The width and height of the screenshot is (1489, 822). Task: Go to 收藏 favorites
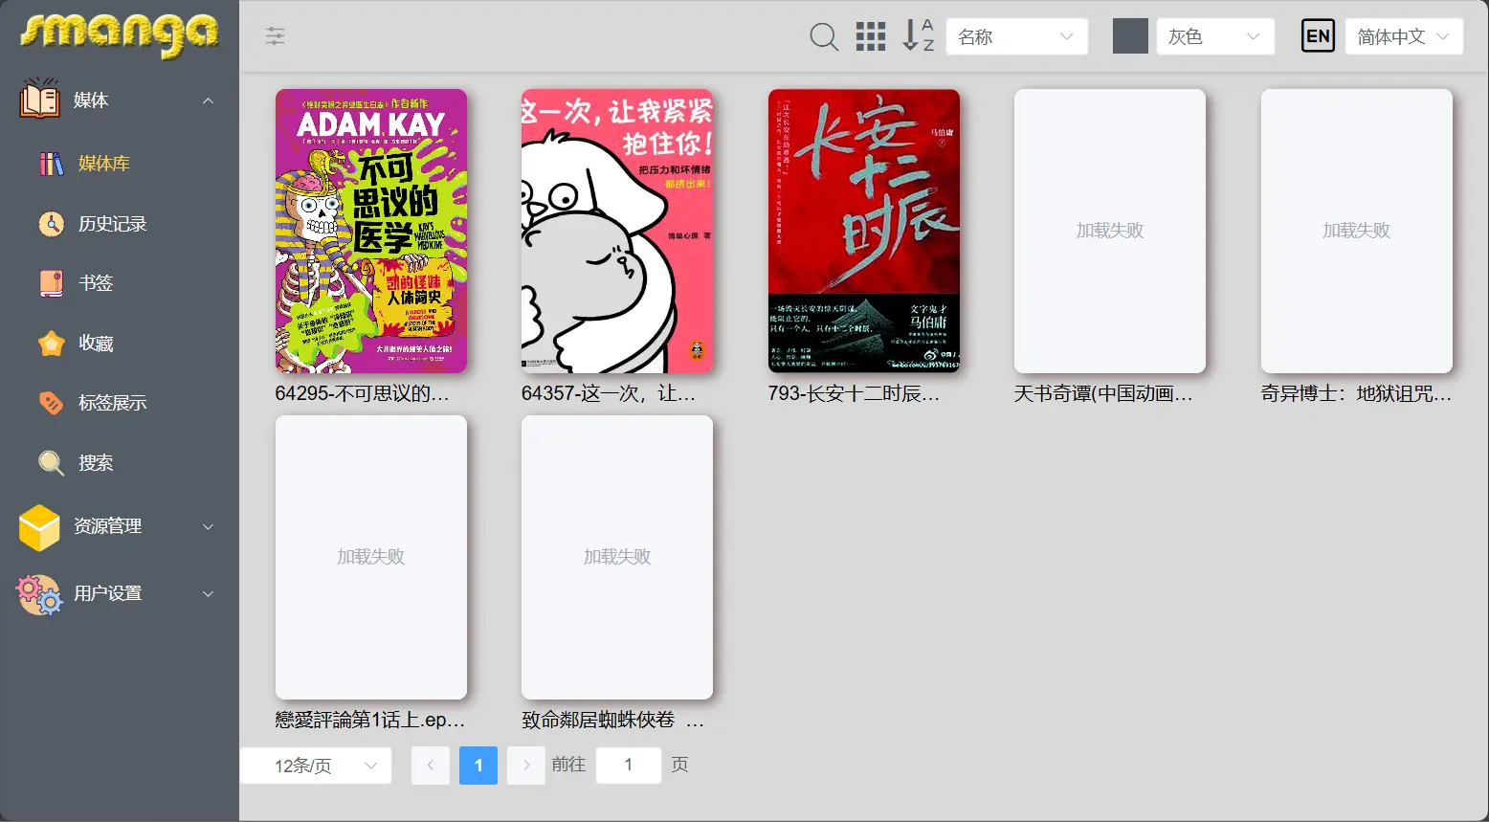click(96, 344)
